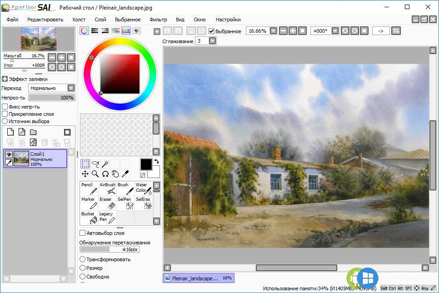Screen dimensions: 439x293
Task: Adjust the Обнаружение перетаскивания ±16pix slider
Action: [110, 249]
